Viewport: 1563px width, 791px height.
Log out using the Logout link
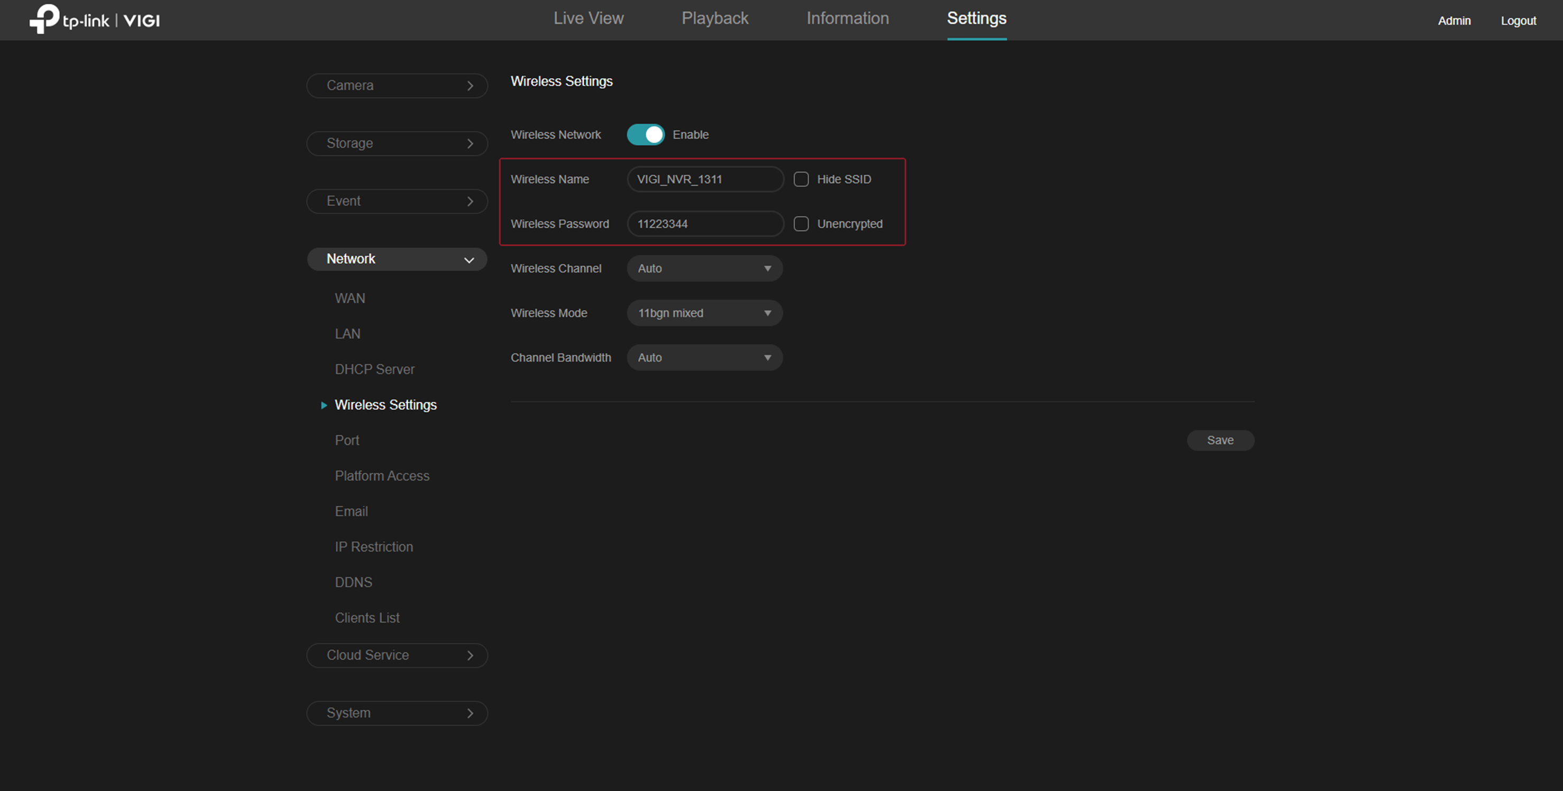click(1518, 21)
